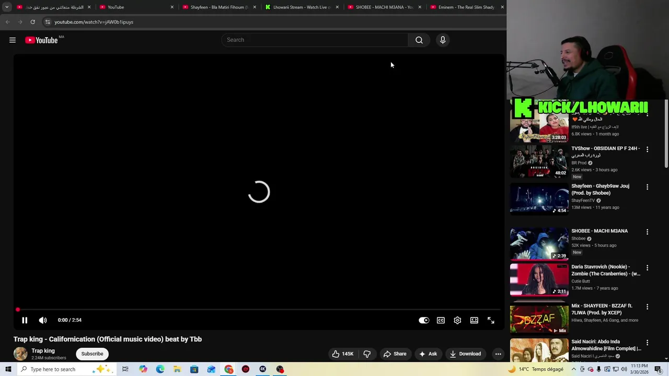Click the 14°C Temps dégagé weather widget
The image size is (669, 376).
(536, 369)
